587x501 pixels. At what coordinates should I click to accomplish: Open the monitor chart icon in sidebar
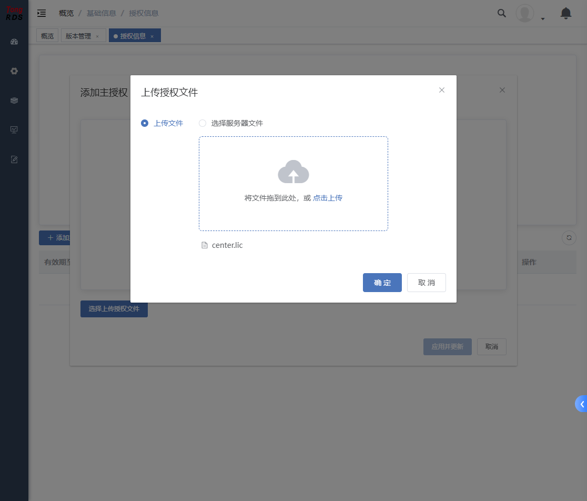click(x=14, y=130)
